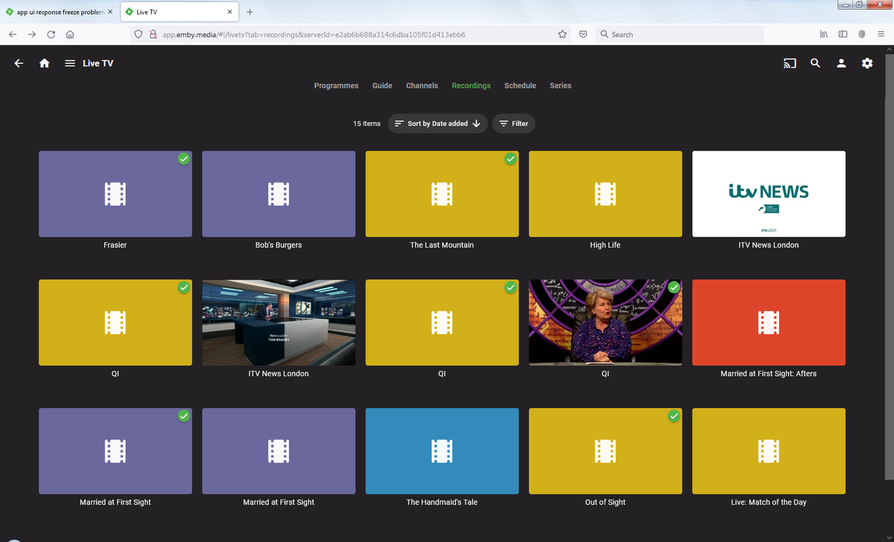Toggle the watched checkmark on Frasier
Image resolution: width=894 pixels, height=542 pixels.
point(183,159)
